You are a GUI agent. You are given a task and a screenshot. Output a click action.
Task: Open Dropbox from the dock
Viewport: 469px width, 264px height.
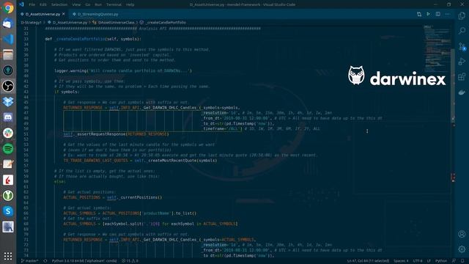[x=8, y=101]
